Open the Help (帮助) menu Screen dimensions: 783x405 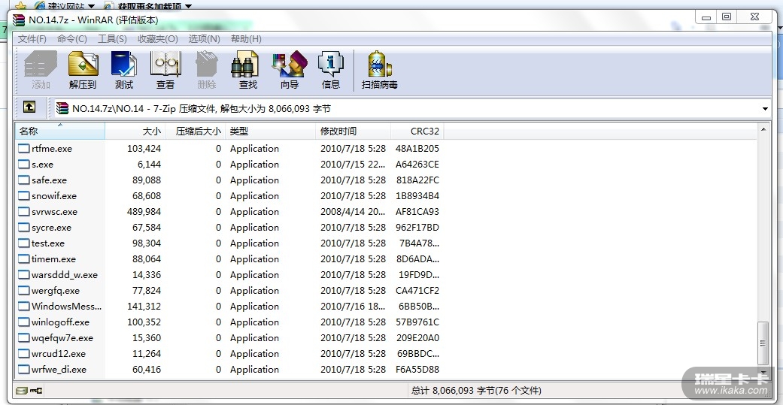click(246, 39)
